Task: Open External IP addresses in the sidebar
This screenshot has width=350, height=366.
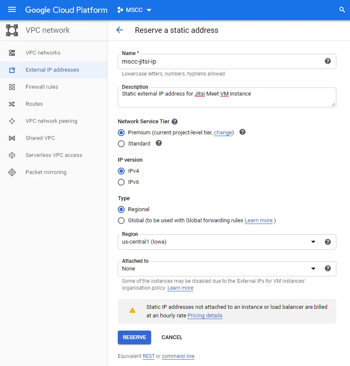Action: pyautogui.click(x=53, y=70)
